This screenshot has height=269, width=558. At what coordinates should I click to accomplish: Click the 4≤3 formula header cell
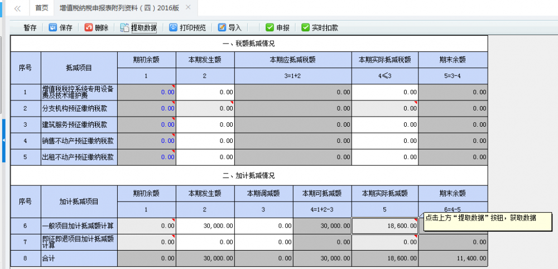[385, 76]
